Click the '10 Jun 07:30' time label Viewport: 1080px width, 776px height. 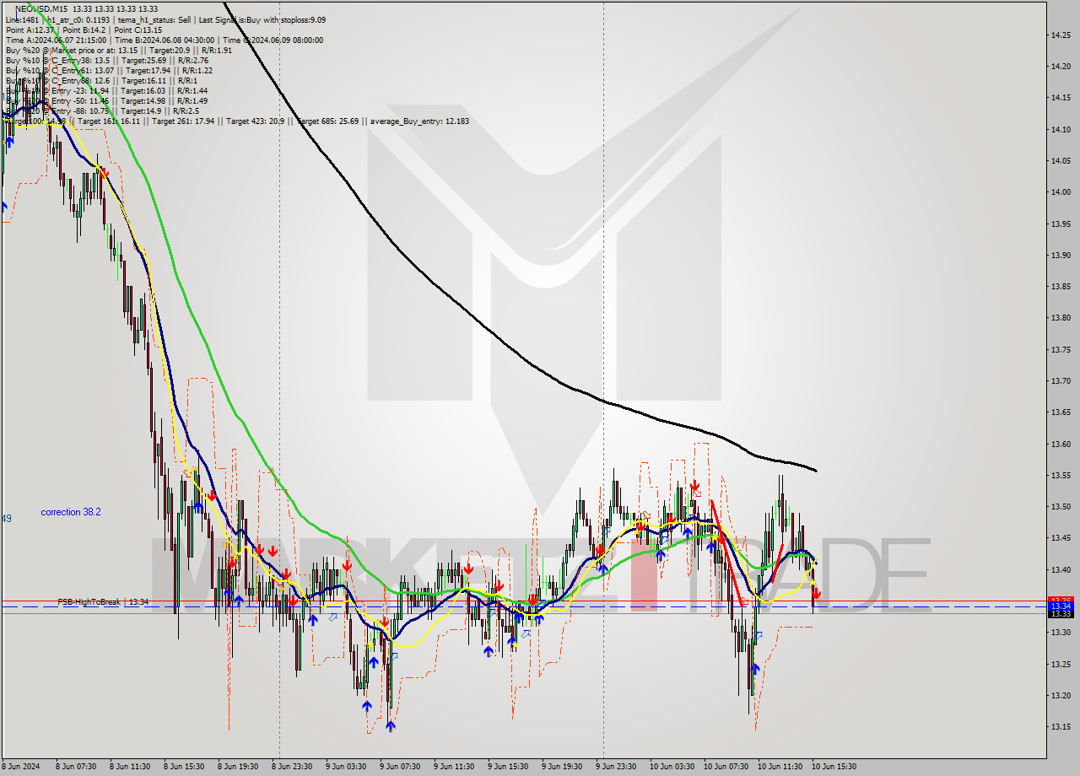[x=726, y=767]
